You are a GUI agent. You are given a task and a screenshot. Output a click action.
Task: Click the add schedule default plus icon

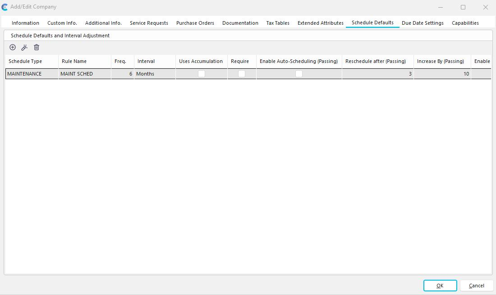coord(13,47)
